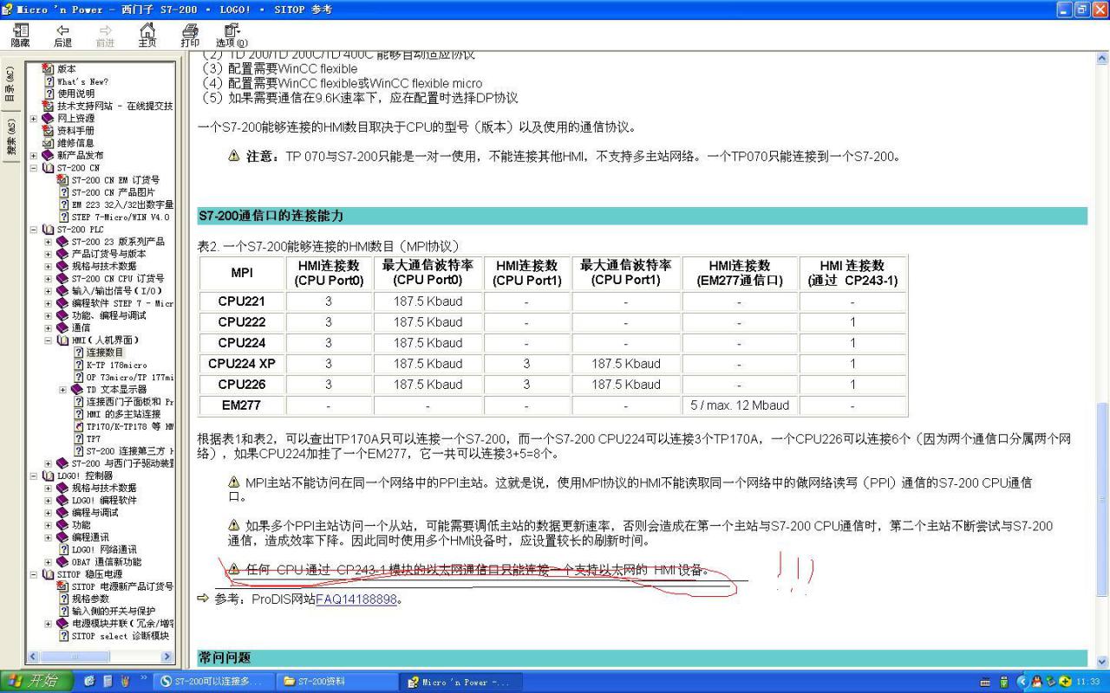Click the topic icon for 规格参数
Image resolution: width=1110 pixels, height=693 pixels.
(63, 599)
